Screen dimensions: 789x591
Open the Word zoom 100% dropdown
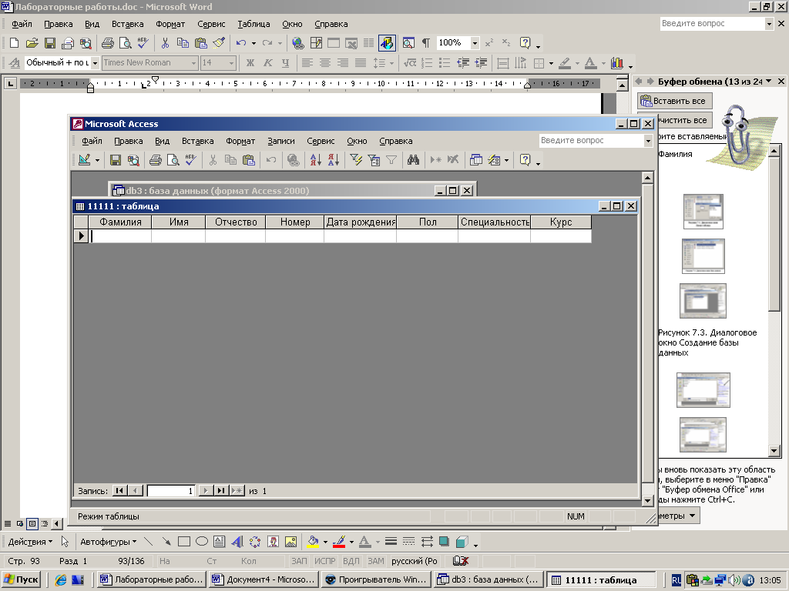point(475,43)
